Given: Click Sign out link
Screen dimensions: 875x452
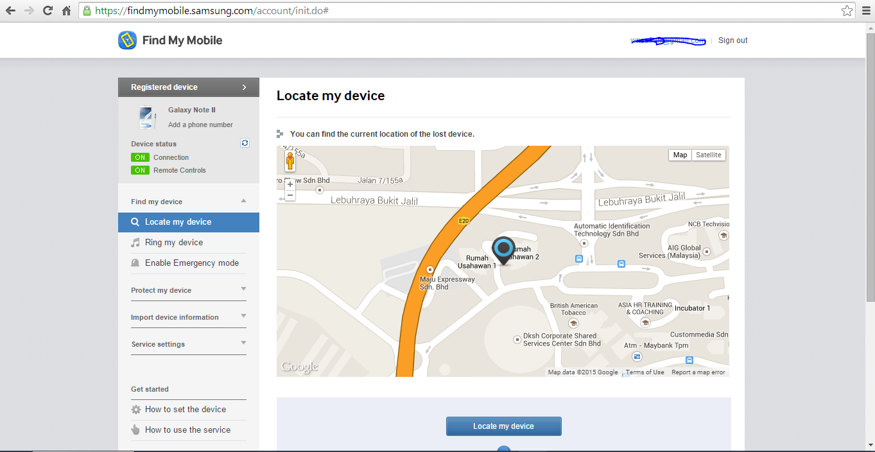Looking at the screenshot, I should pyautogui.click(x=732, y=40).
